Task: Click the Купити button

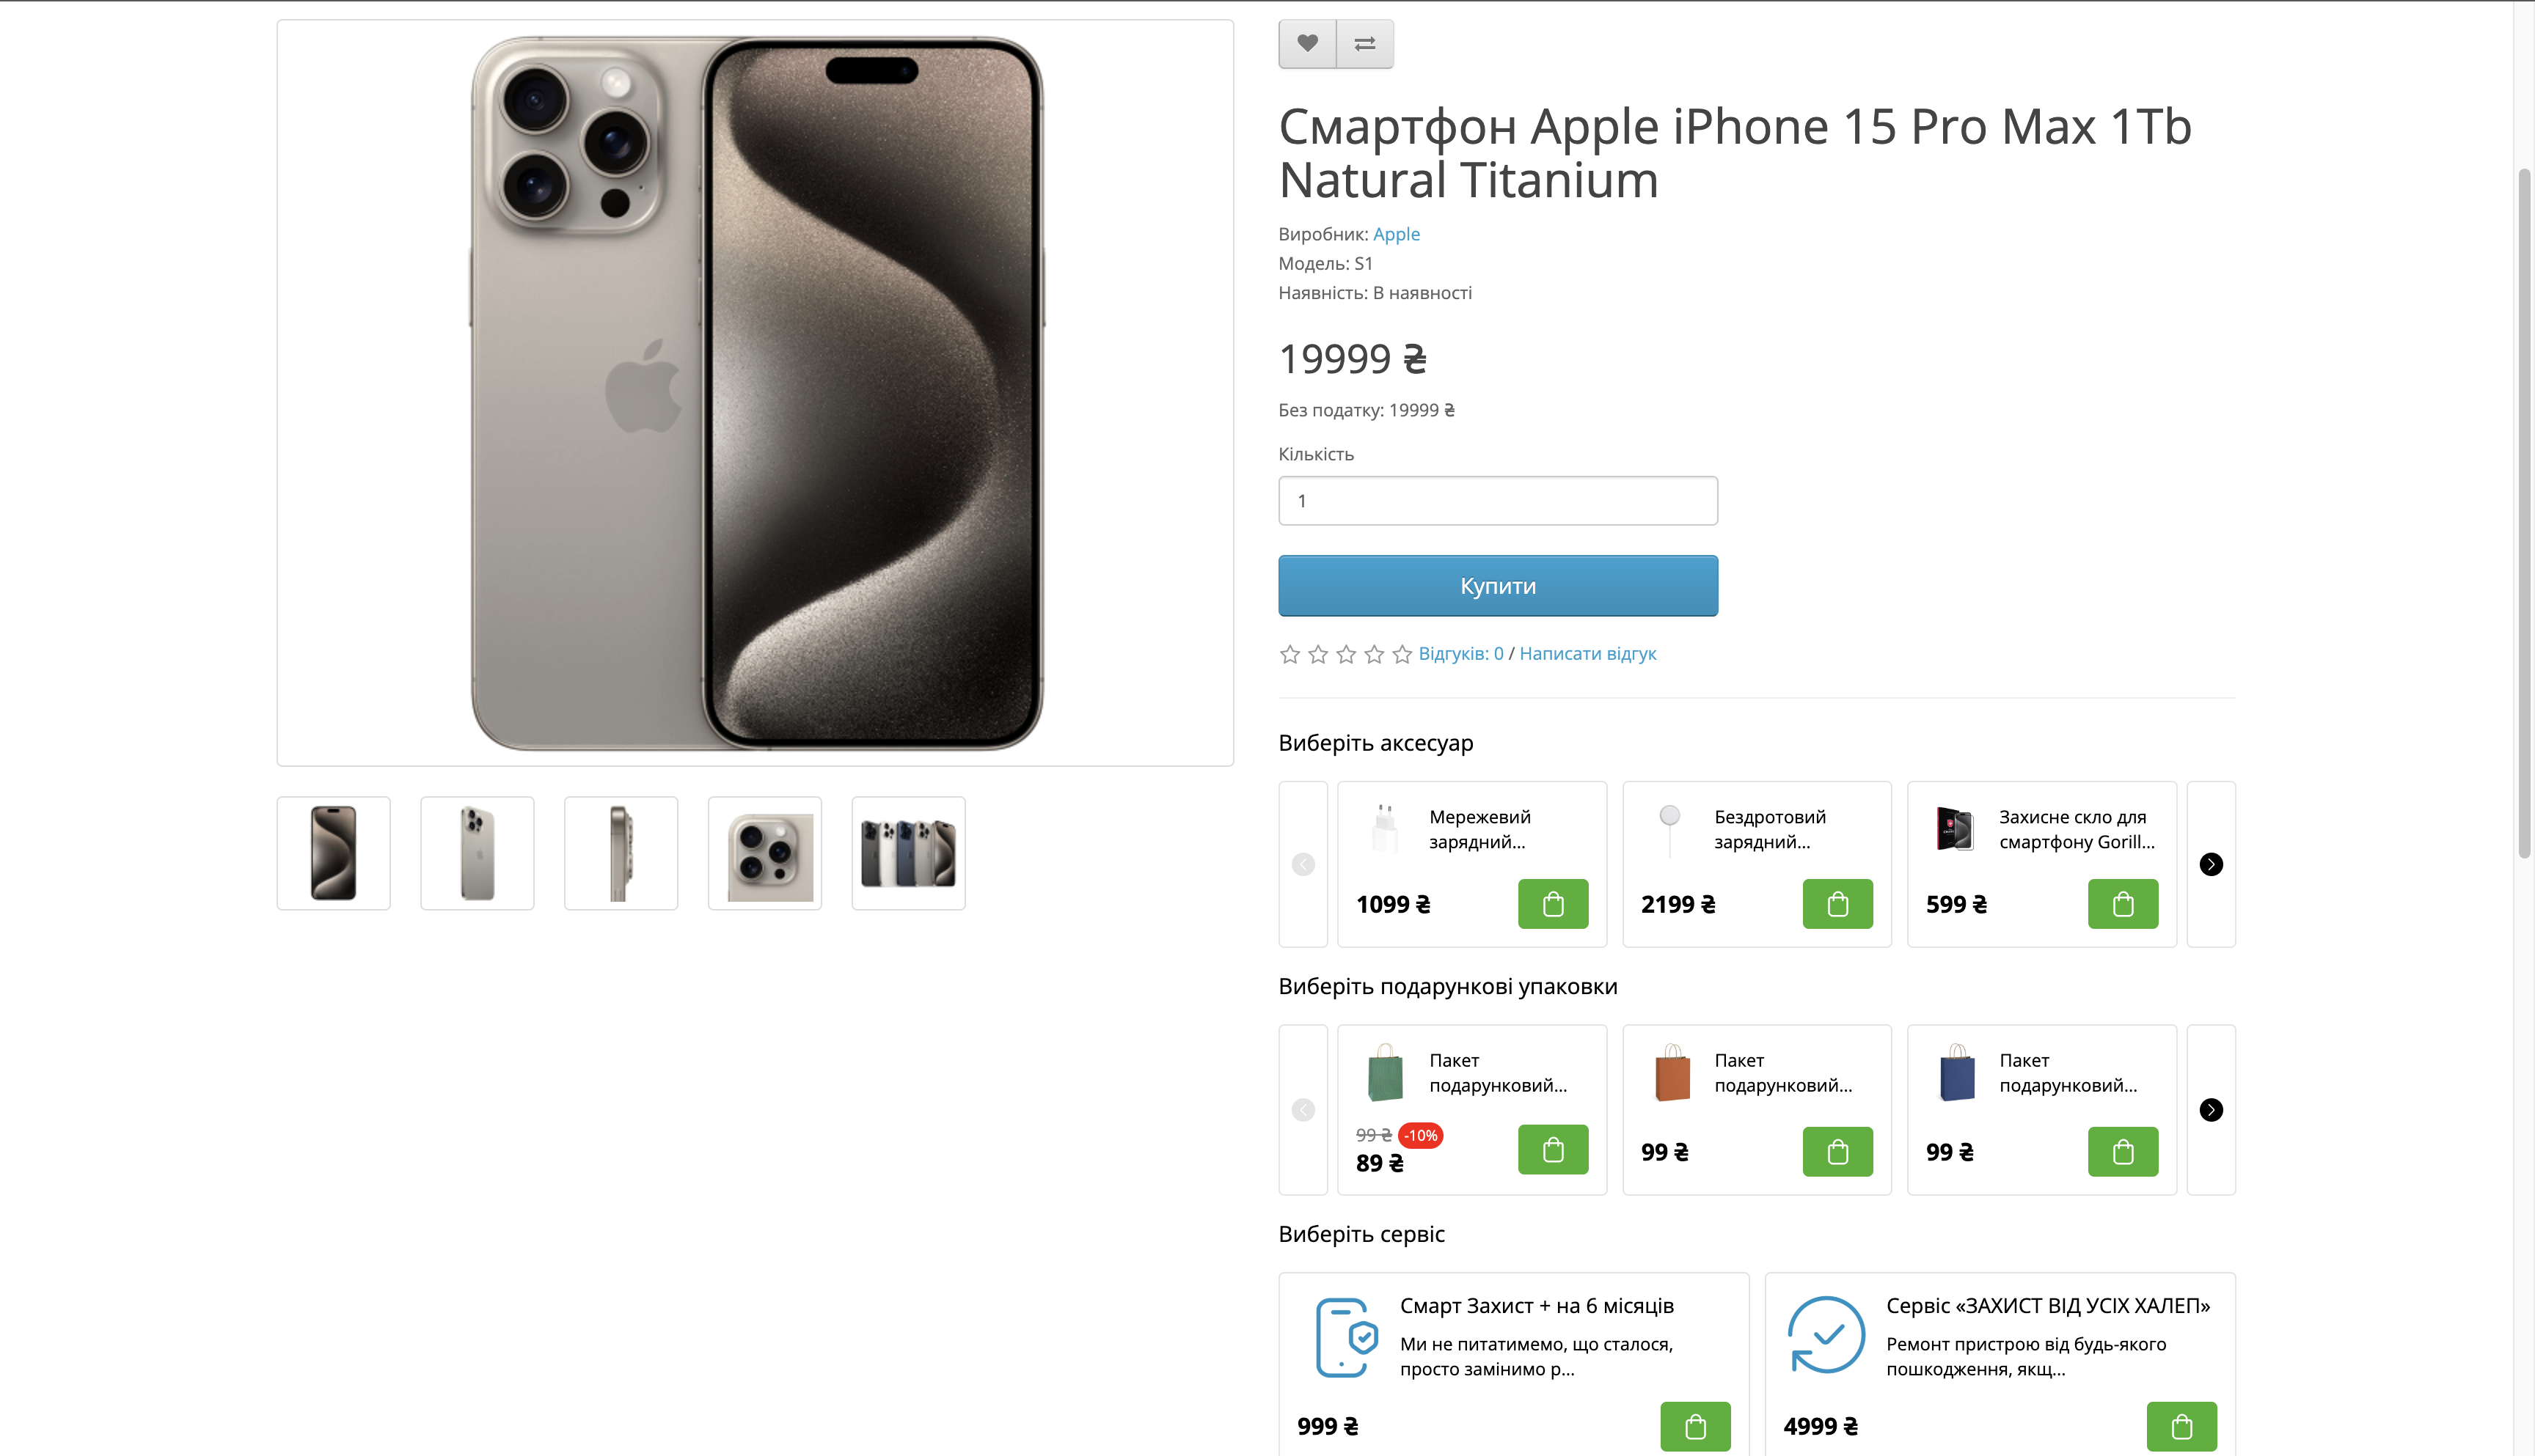Action: pos(1498,586)
